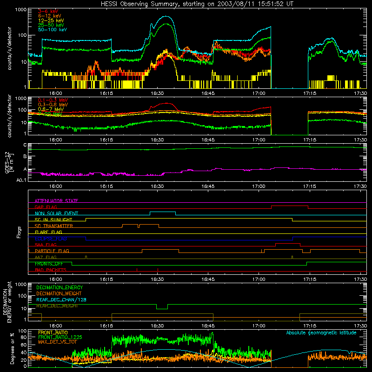Click the Degrees or % axis title
Image resolution: width=372 pixels, height=372 pixels.
pyautogui.click(x=12, y=348)
